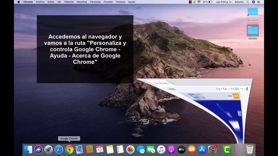Open Finder from the Dock
The width and height of the screenshot is (278, 156).
point(28,149)
